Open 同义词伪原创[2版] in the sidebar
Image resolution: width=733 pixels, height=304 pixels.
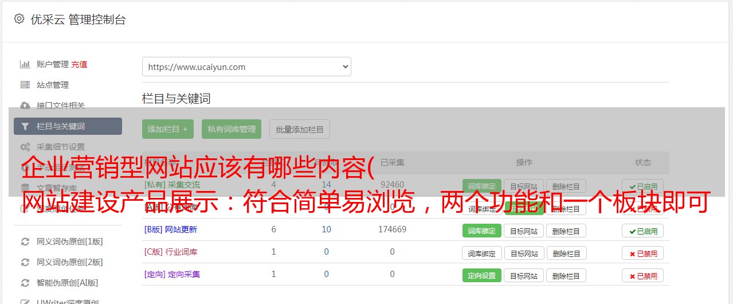coord(70,262)
